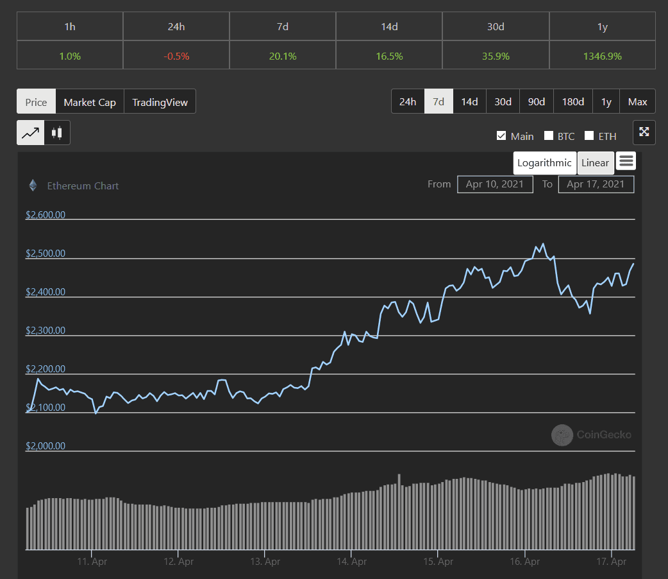Screen dimensions: 668x579
Task: Open the chart hamburger menu
Action: point(626,161)
